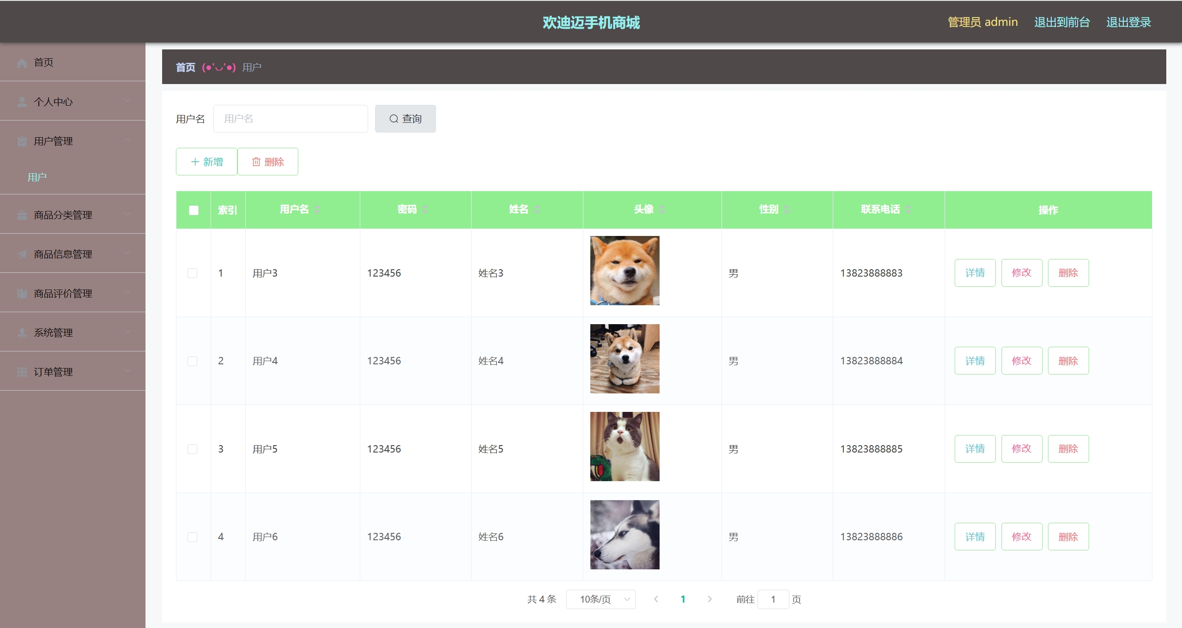The height and width of the screenshot is (628, 1182).
Task: Click 修改 for 用户6
Action: point(1022,537)
